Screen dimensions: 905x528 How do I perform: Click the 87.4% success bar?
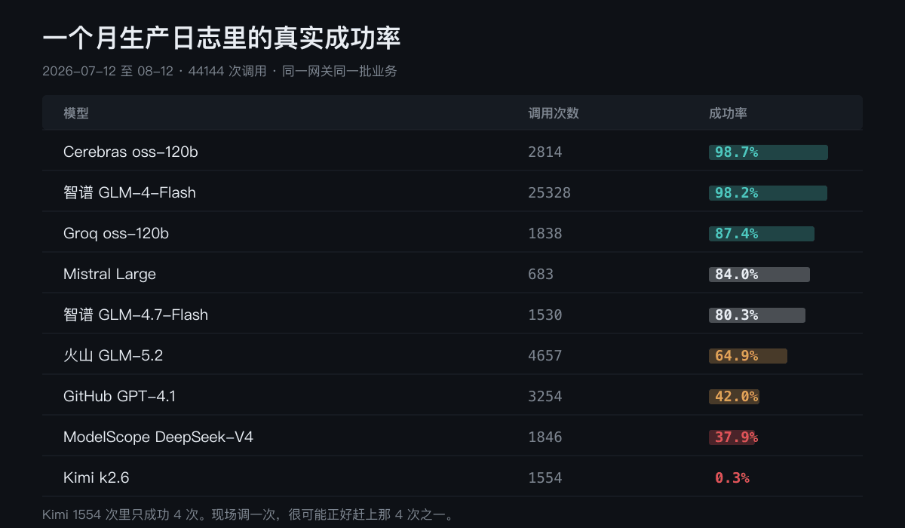click(x=762, y=234)
